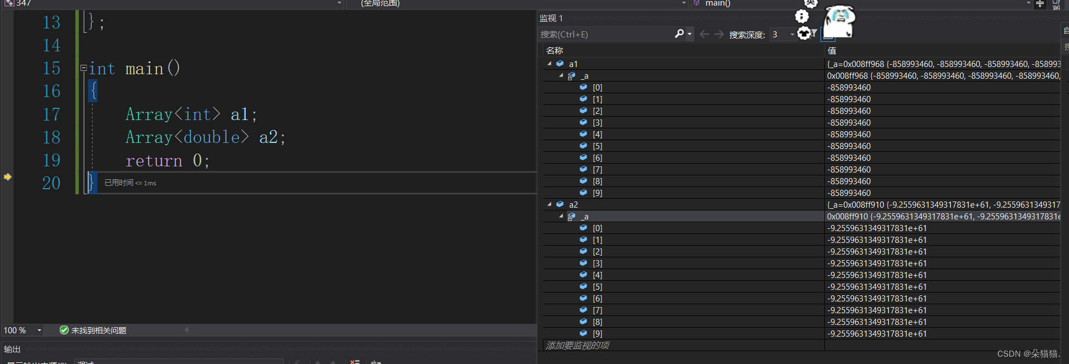
Task: Select a2 row [8] in watch list
Action: (x=801, y=322)
